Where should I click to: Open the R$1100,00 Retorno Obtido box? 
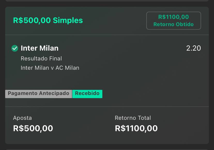point(174,21)
